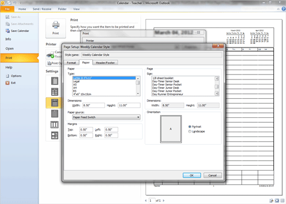Click the Save Calendar icon
This screenshot has height=204, width=286.
(x=7, y=31)
